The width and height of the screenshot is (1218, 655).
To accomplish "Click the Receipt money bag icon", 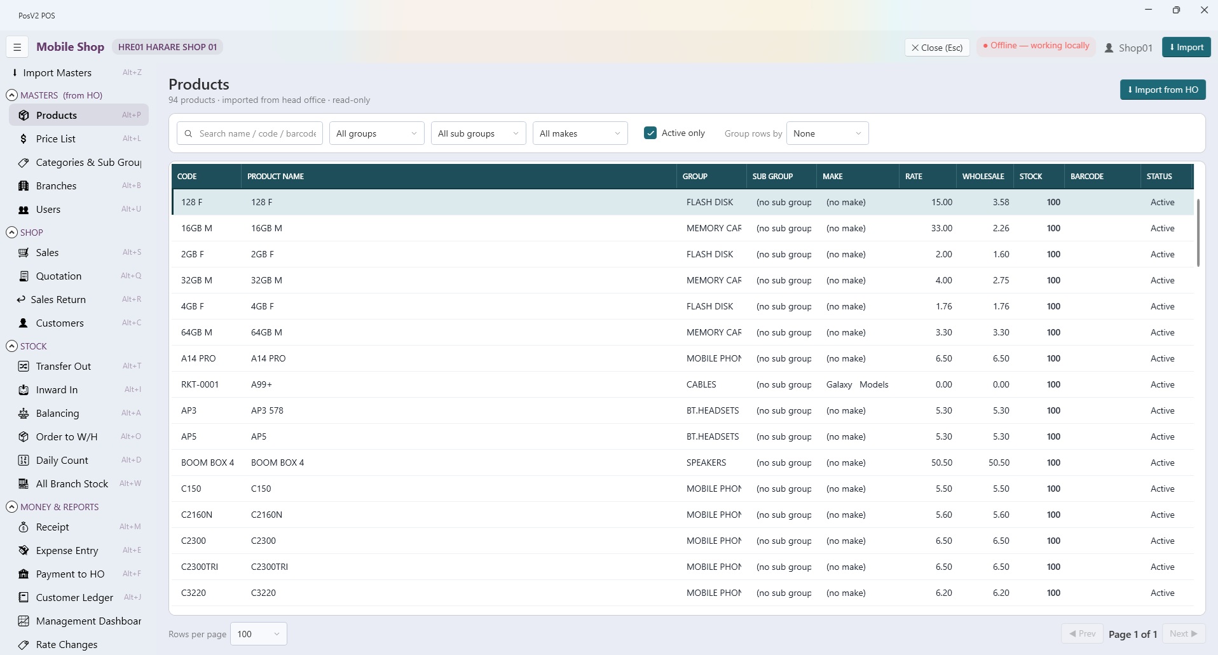I will (x=24, y=527).
